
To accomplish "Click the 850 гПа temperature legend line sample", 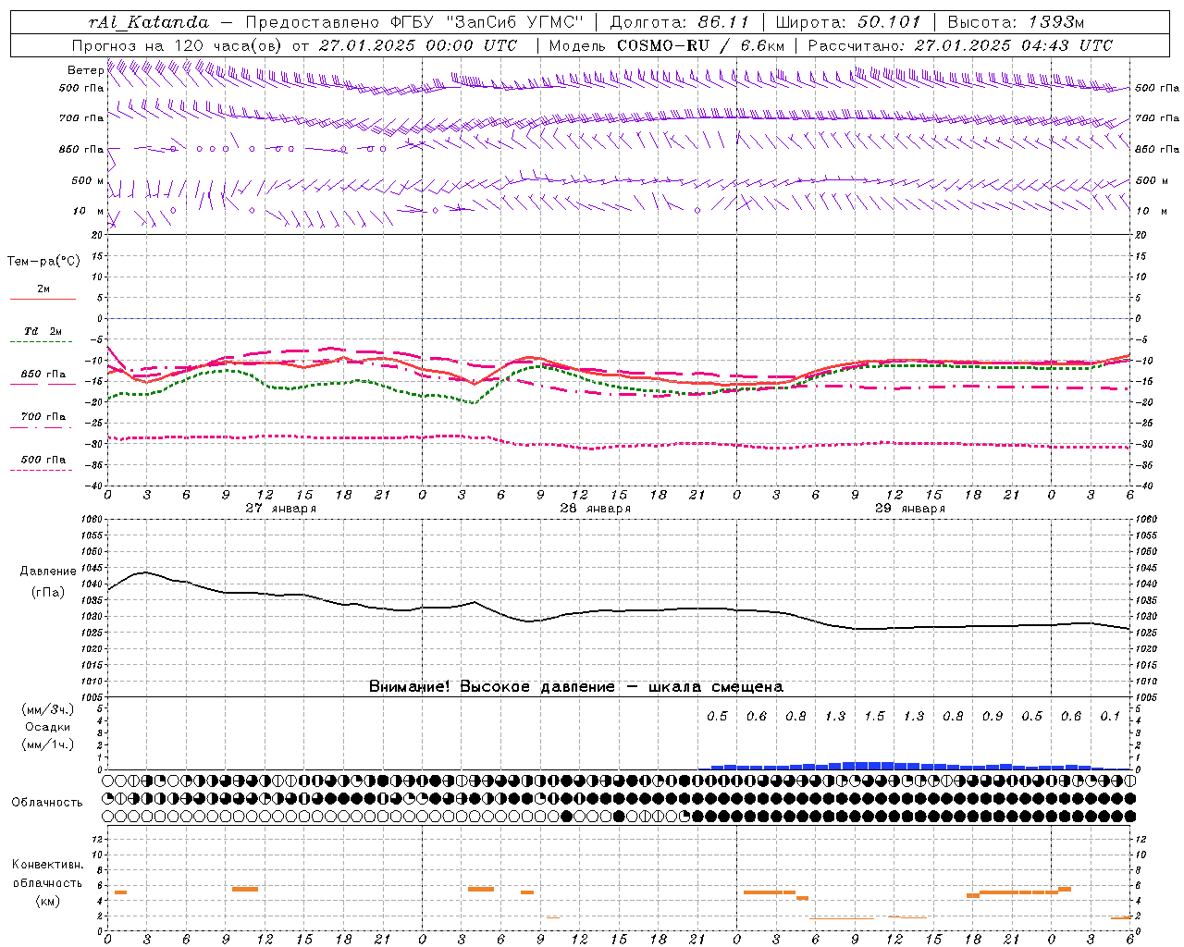I will coord(43,384).
